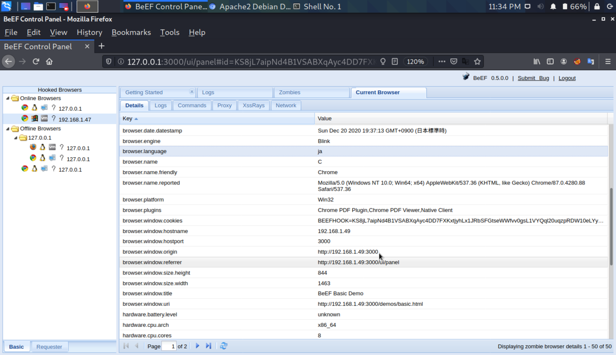
Task: Open the Commands sub-tab
Action: (x=191, y=105)
